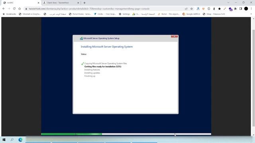This screenshot has height=143, width=255.
Task: Open the Portal Home bookmark
Action: point(80,14)
